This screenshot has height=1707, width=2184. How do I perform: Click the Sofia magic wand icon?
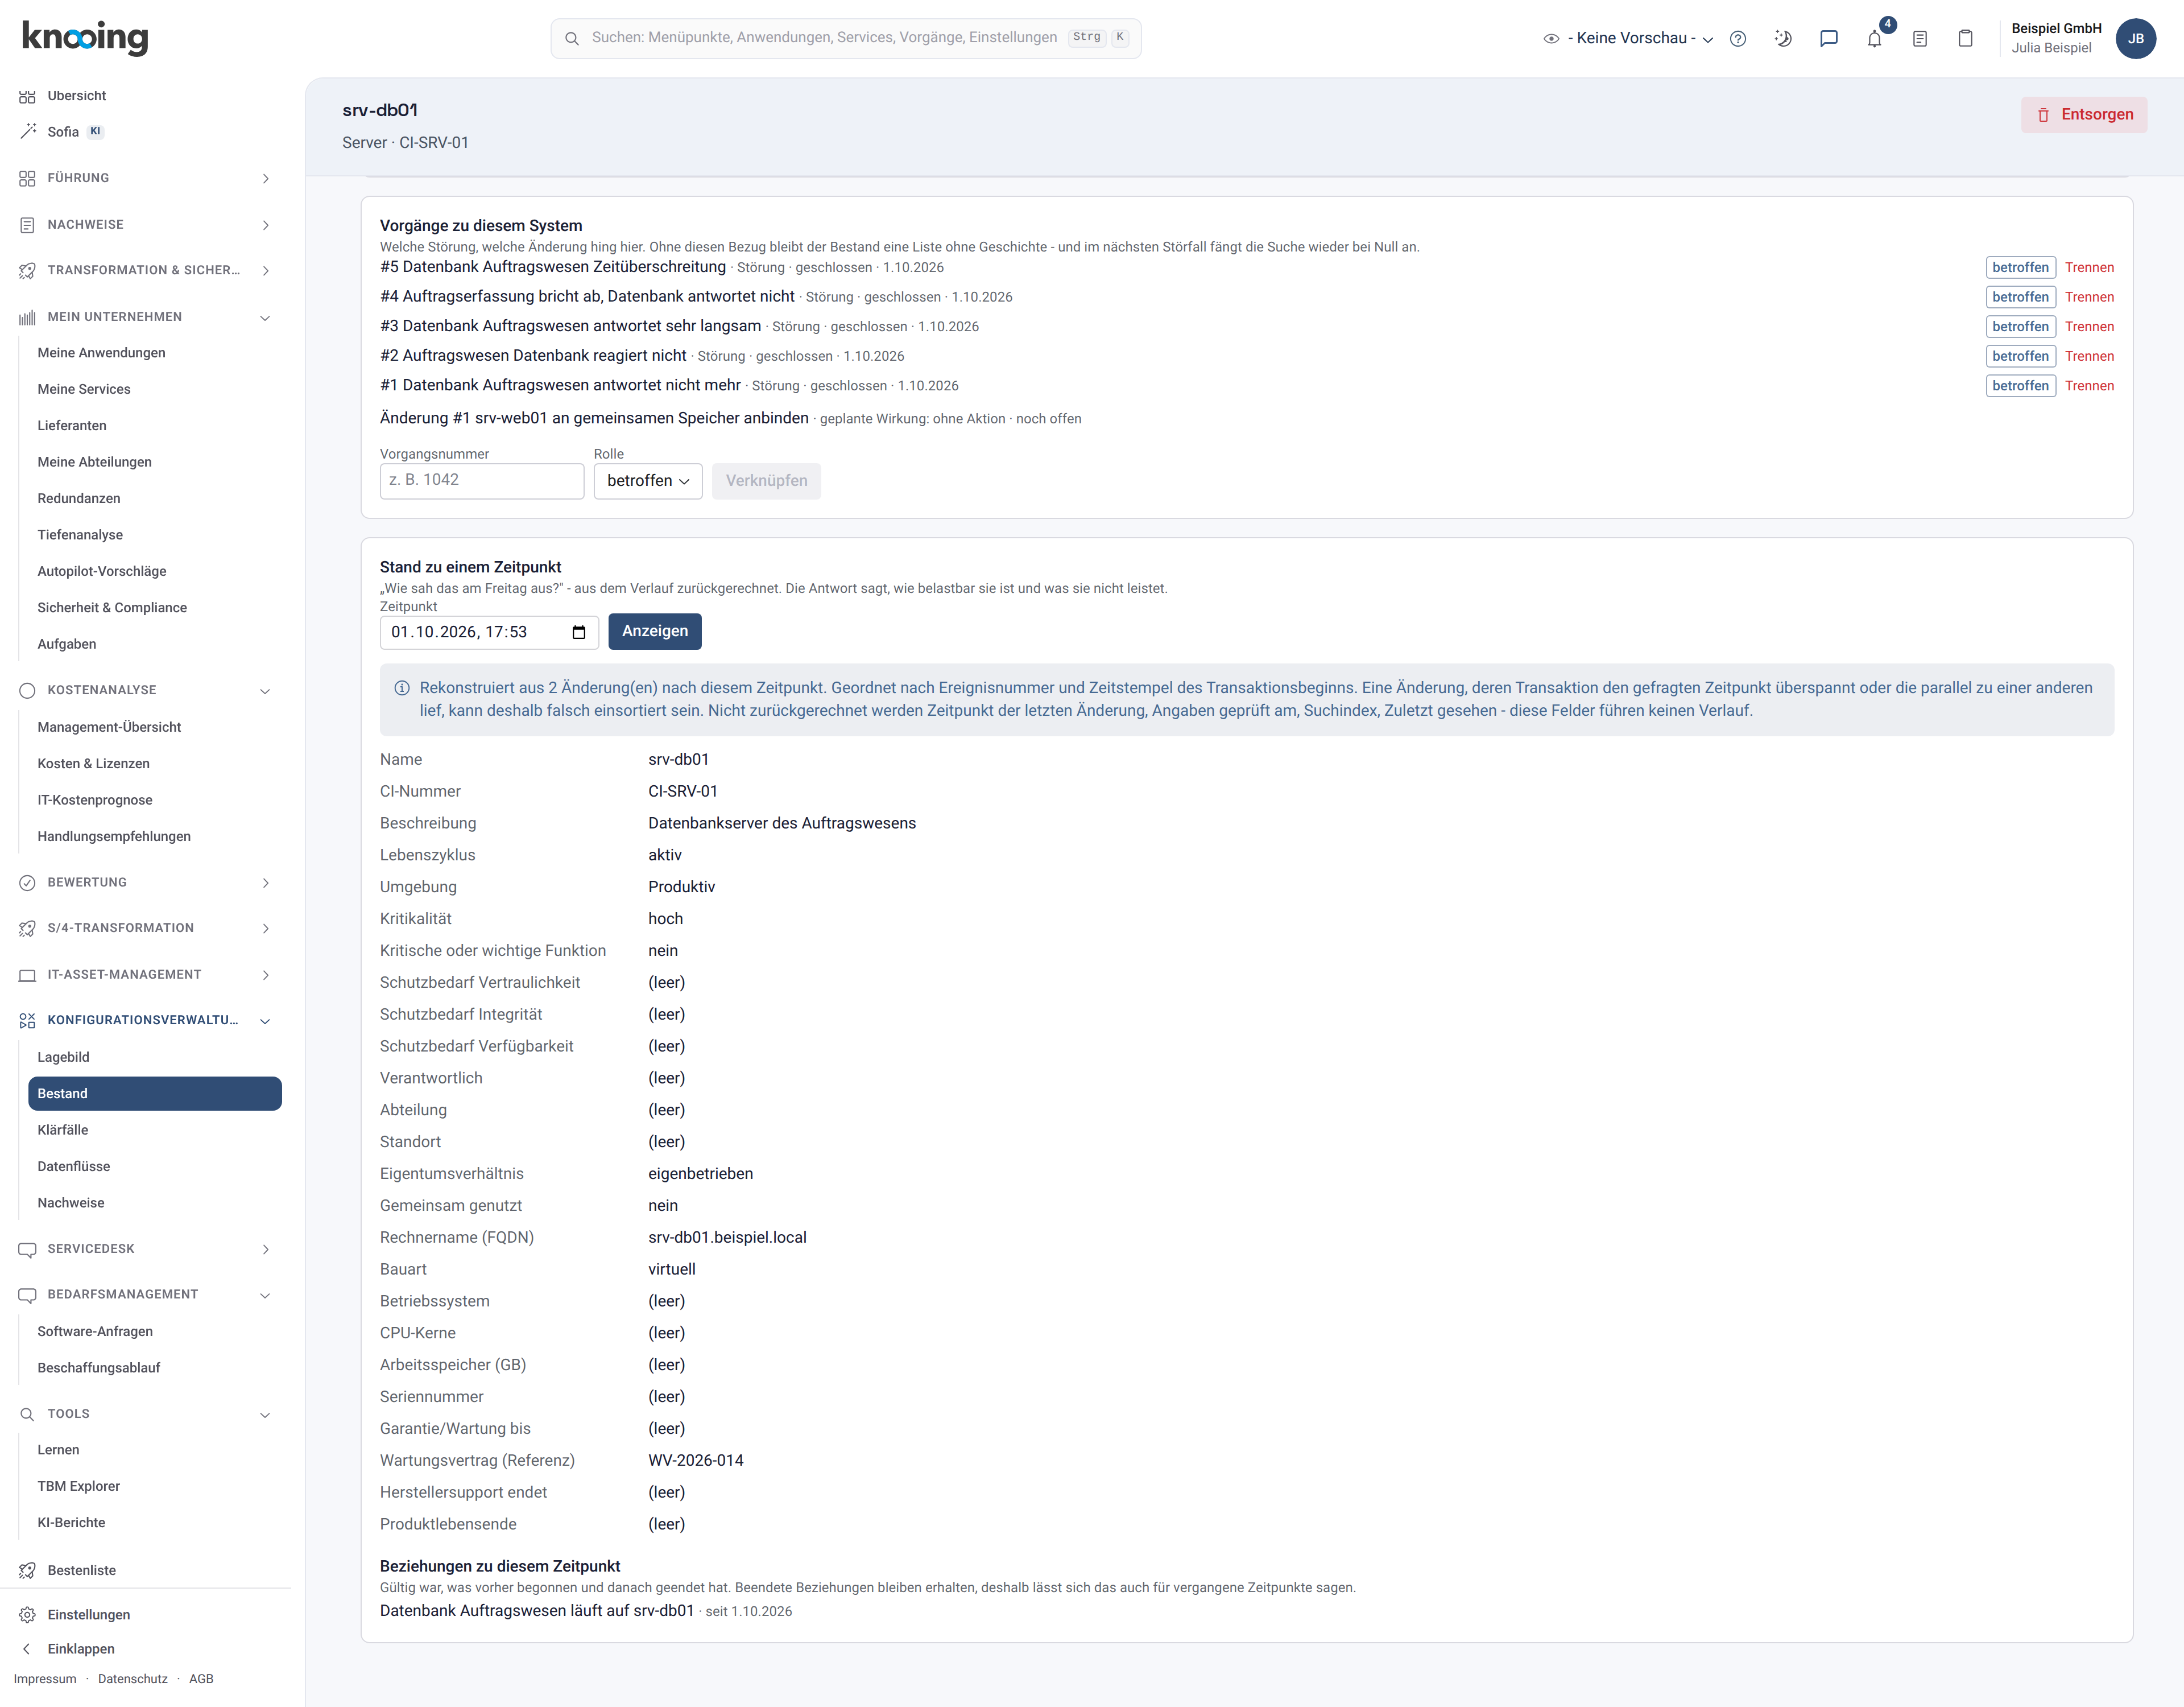point(27,131)
